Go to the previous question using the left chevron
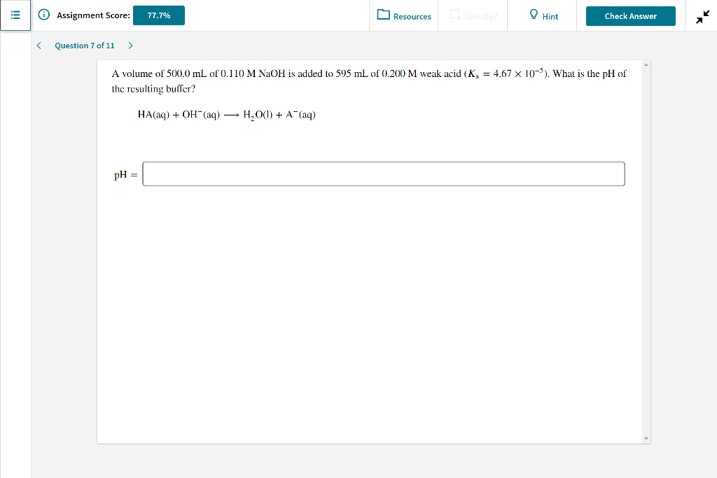Image resolution: width=717 pixels, height=478 pixels. pyautogui.click(x=39, y=45)
